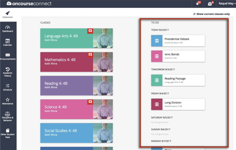Open Discipline & Behavior scales icon
The height and width of the screenshot is (150, 236).
pyautogui.click(x=8, y=114)
